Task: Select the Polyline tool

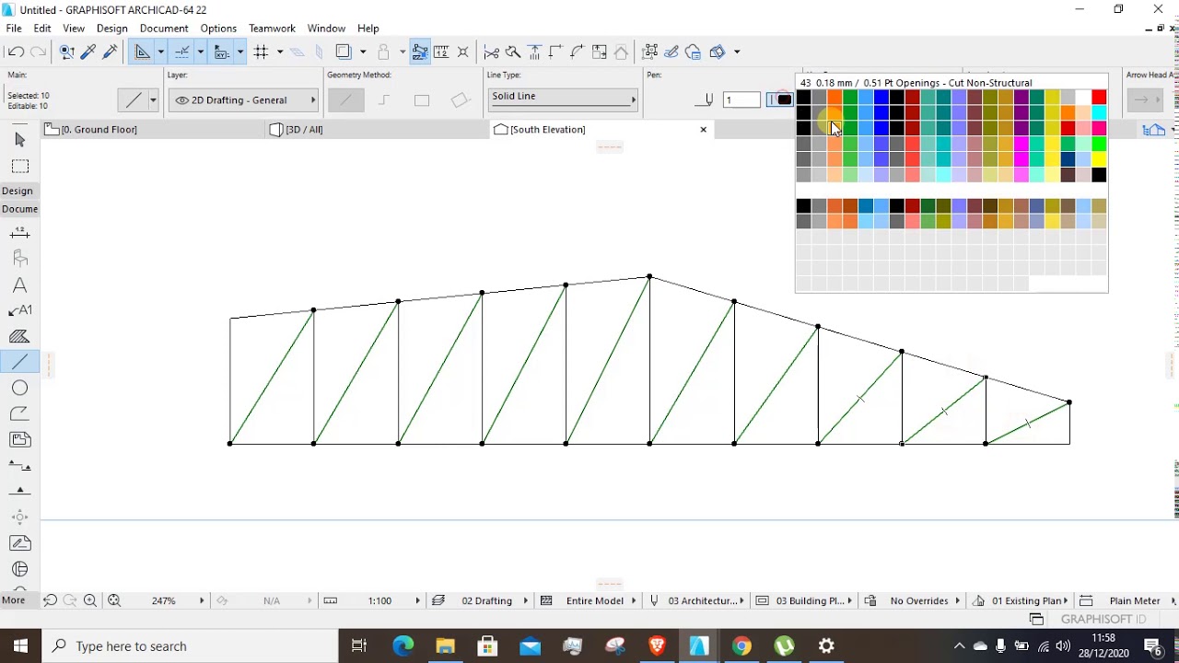Action: pyautogui.click(x=20, y=414)
